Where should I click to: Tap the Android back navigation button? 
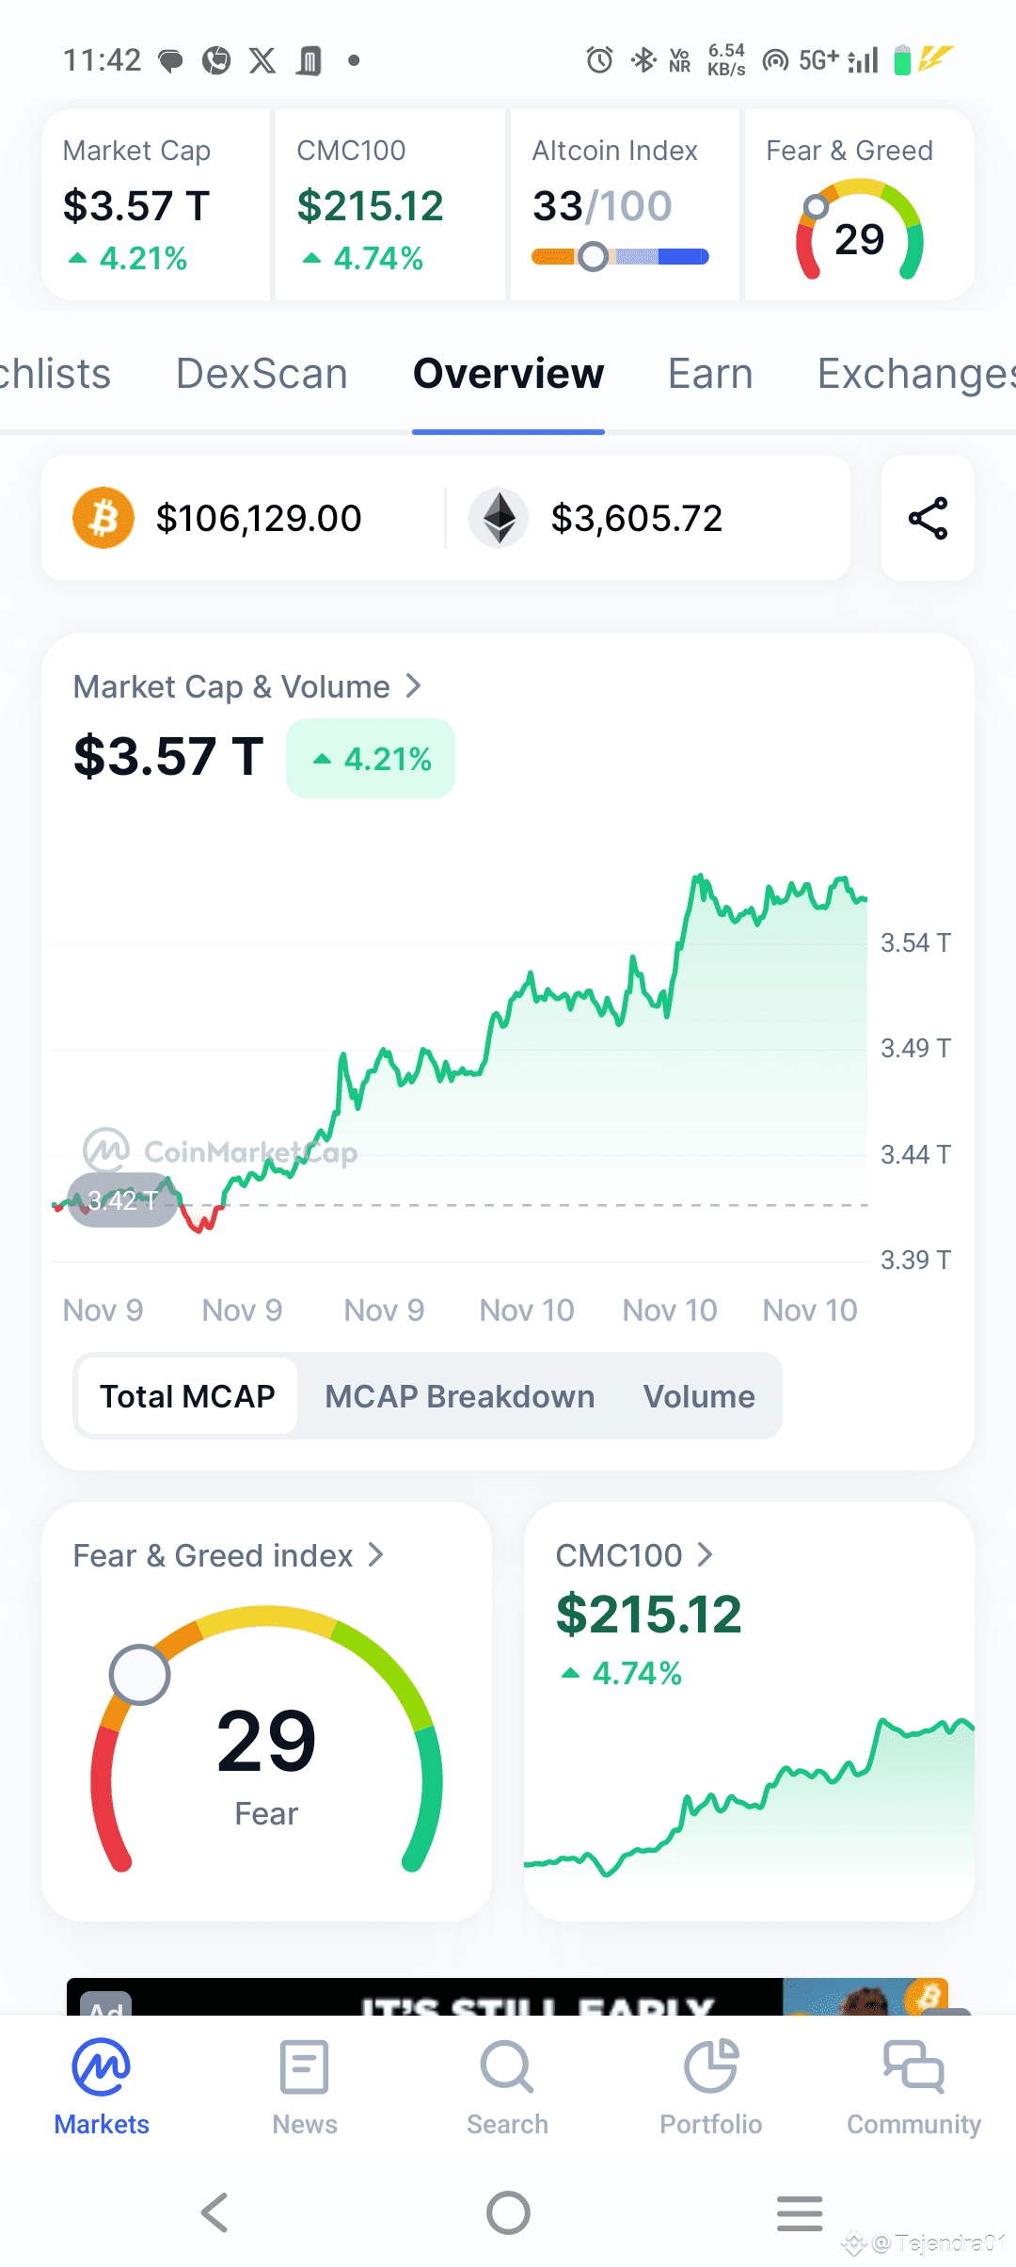coord(215,2211)
